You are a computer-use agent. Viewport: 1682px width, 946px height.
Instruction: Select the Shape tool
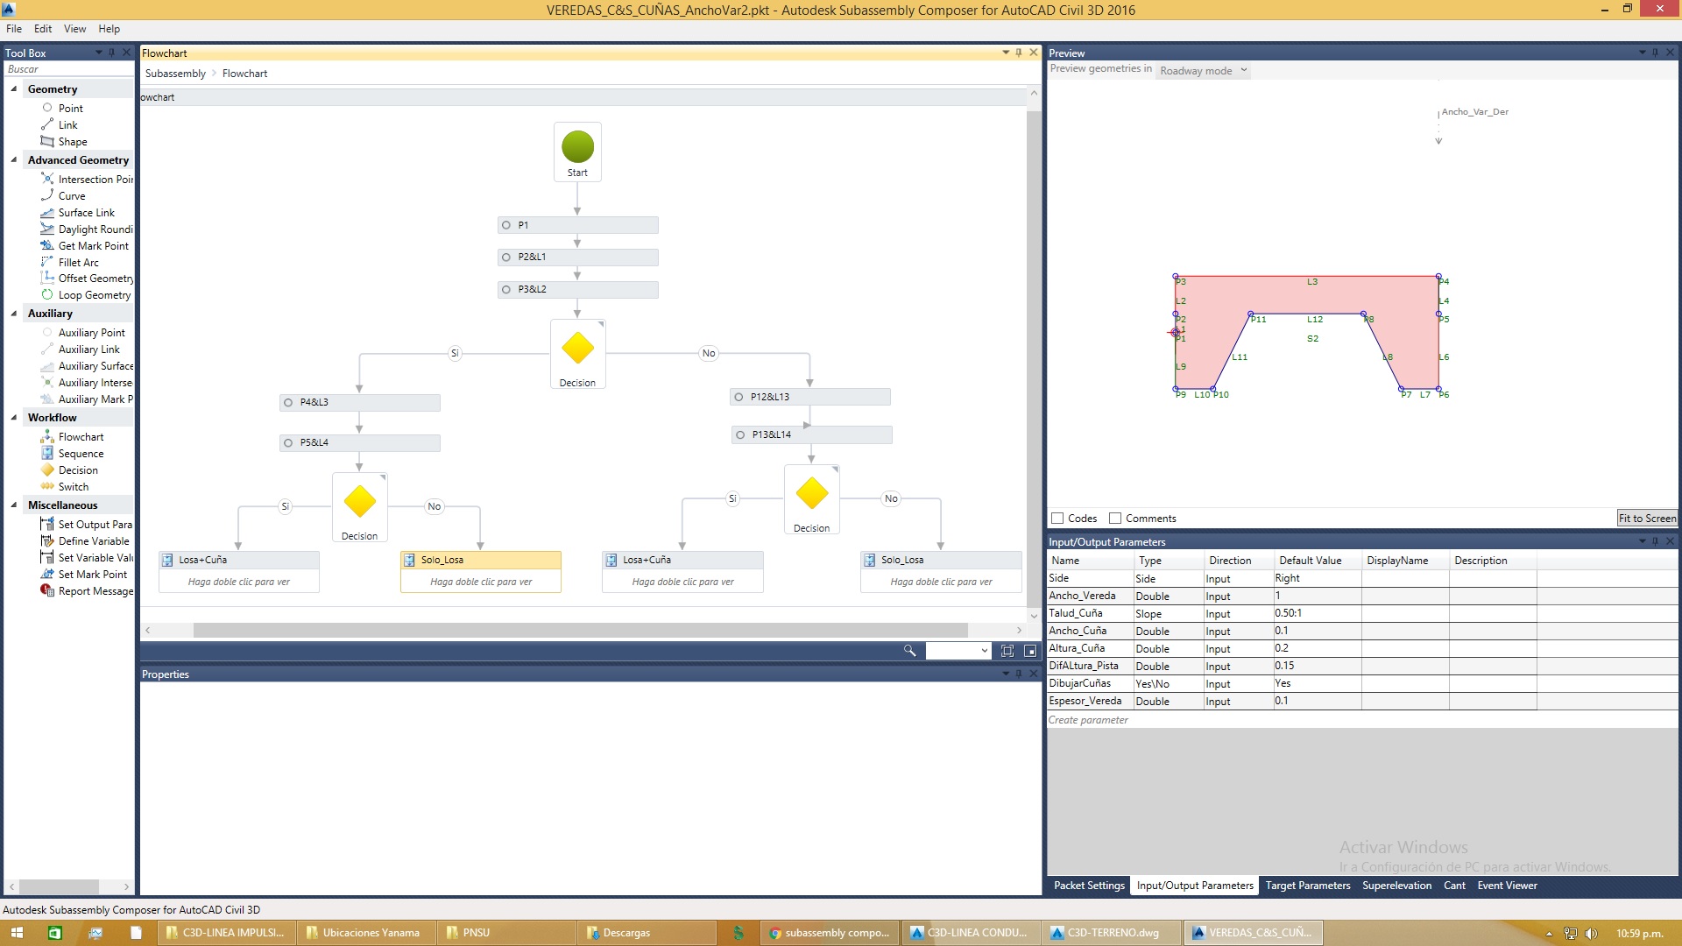pyautogui.click(x=73, y=141)
